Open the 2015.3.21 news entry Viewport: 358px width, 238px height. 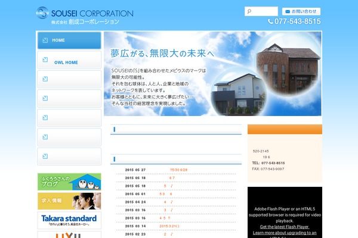[169, 226]
